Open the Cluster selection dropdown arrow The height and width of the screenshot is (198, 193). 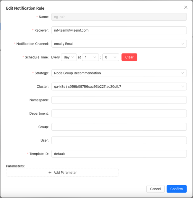tap(182, 87)
